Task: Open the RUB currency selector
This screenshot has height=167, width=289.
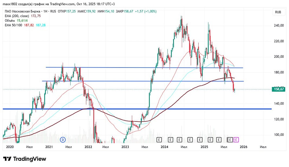Action: [x=278, y=12]
